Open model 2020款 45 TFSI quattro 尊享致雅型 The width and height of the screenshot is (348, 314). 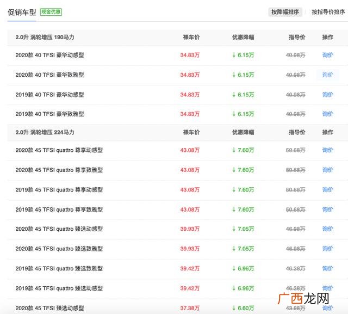coord(59,170)
